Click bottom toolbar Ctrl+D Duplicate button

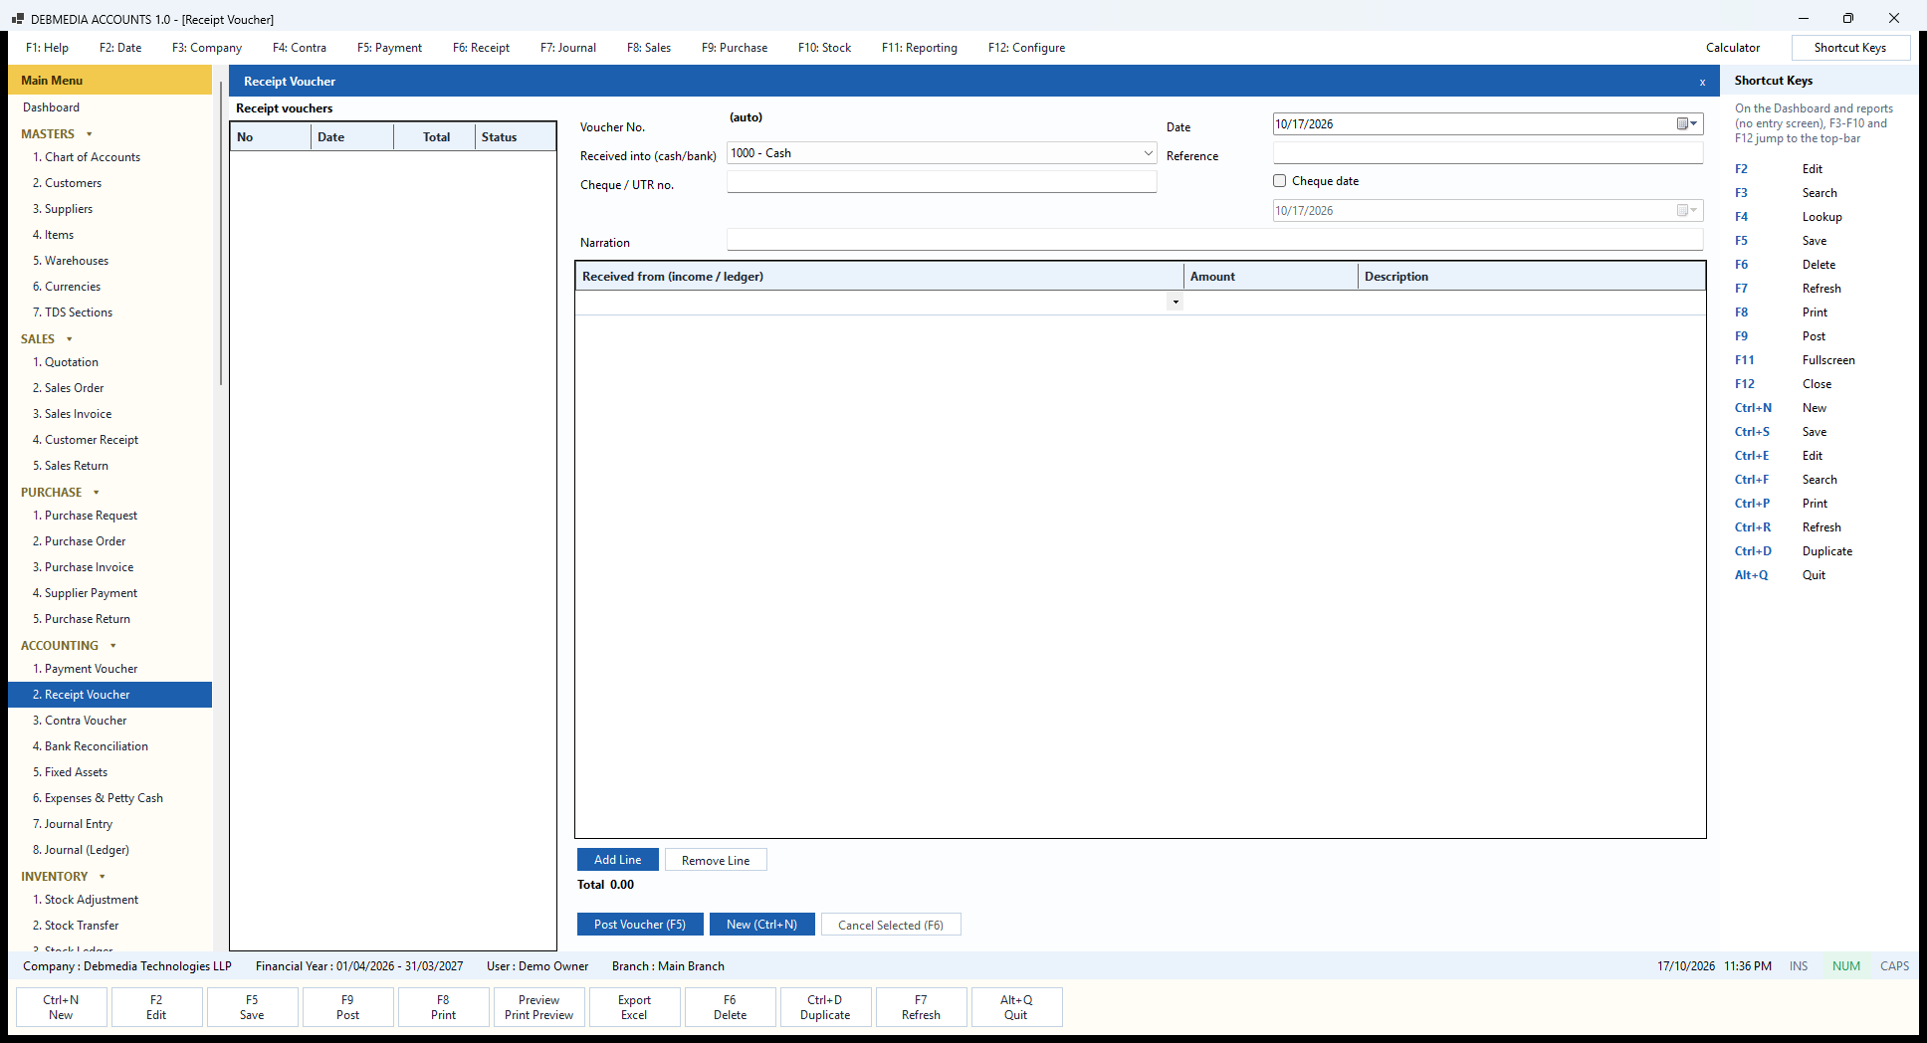[x=825, y=1007]
